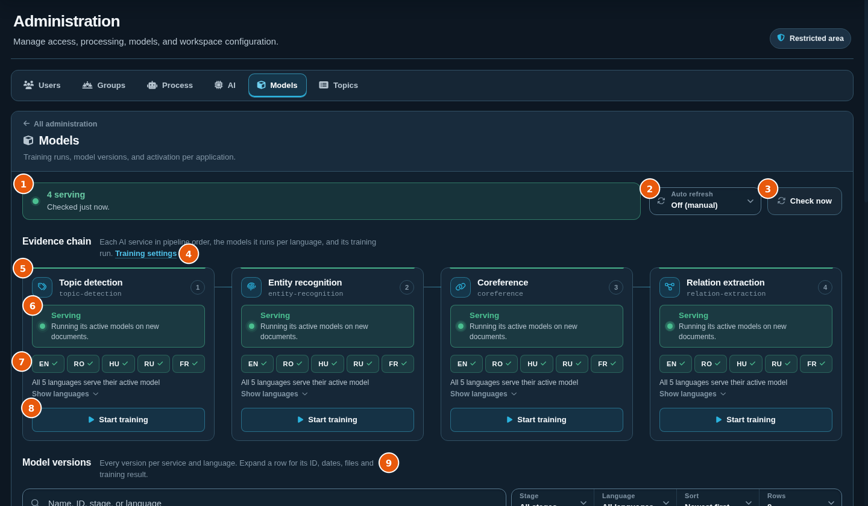Start training for Coreference
The height and width of the screenshot is (506, 868).
point(536,420)
